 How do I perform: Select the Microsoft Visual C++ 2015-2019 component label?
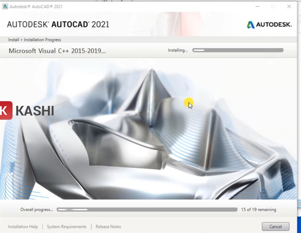57,51
